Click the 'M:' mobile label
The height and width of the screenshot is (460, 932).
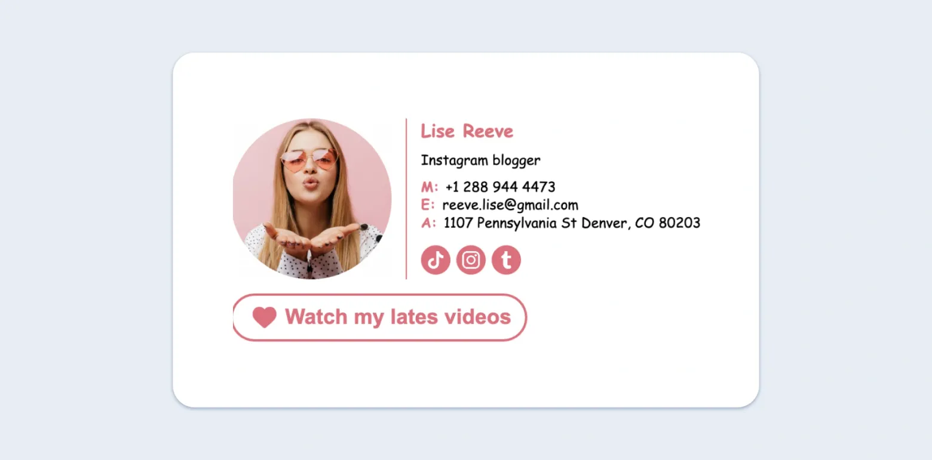coord(430,187)
